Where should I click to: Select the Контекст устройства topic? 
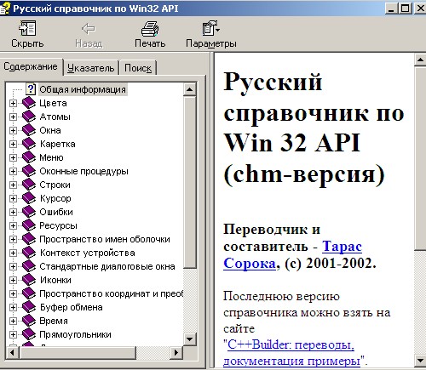(88, 253)
